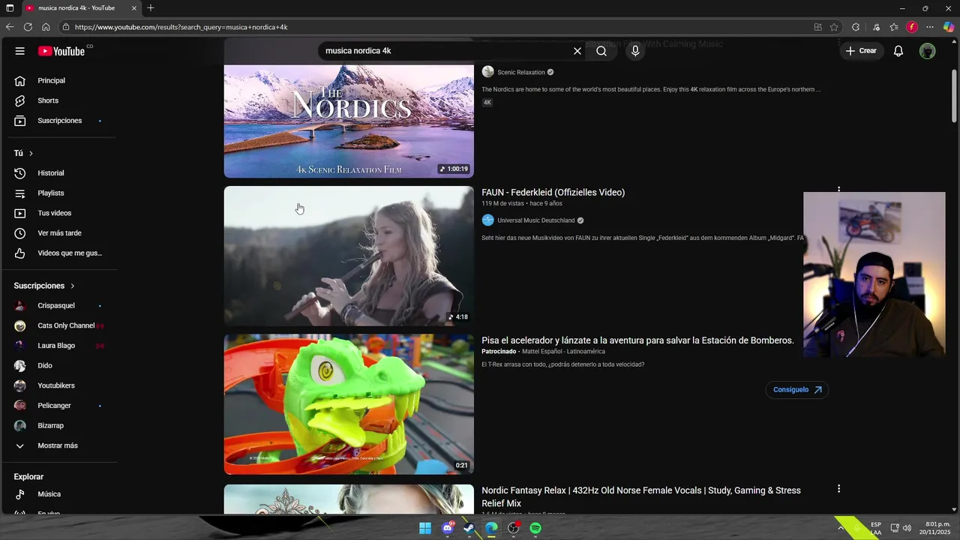Open volume control in system tray

907,528
